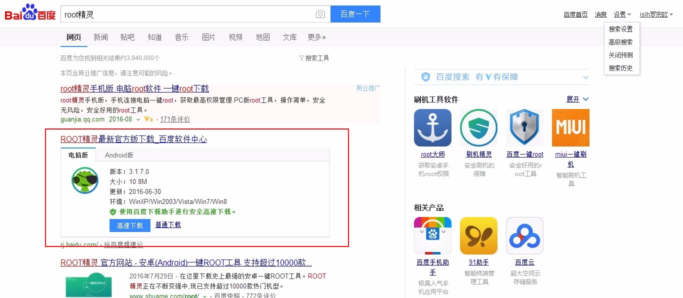Select the MIUI 一键刷机 icon

(x=570, y=127)
